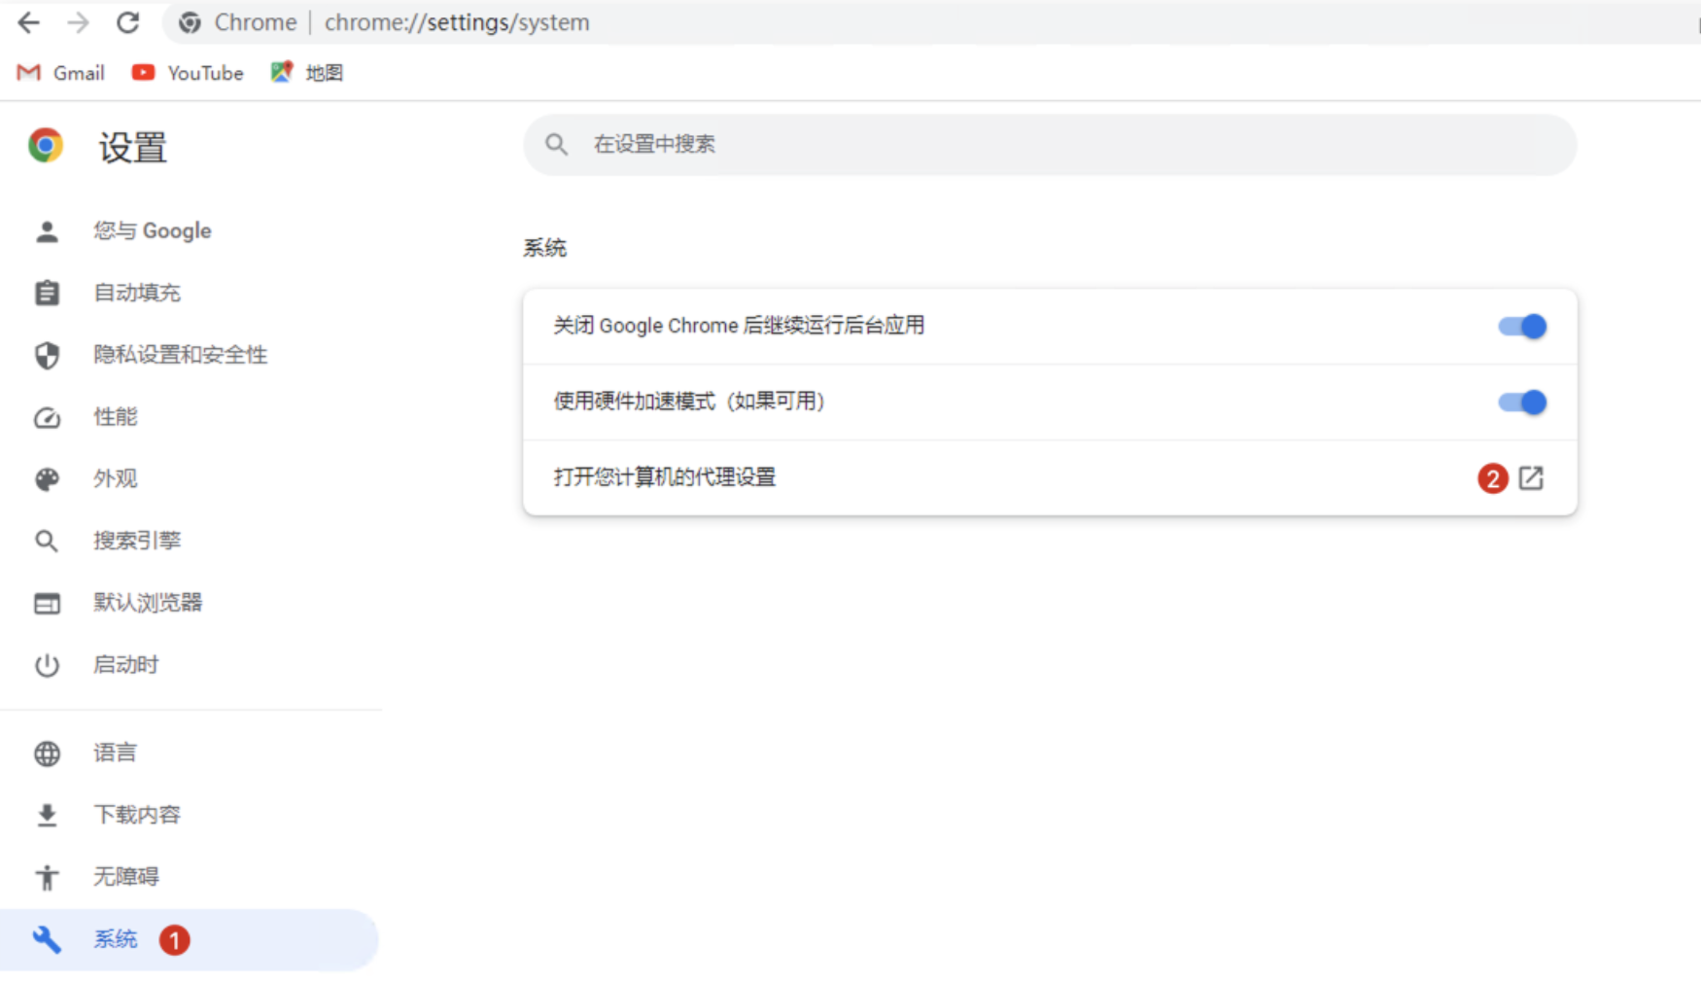Click the Chrome logo beside 设置
The image size is (1701, 982).
coord(46,146)
